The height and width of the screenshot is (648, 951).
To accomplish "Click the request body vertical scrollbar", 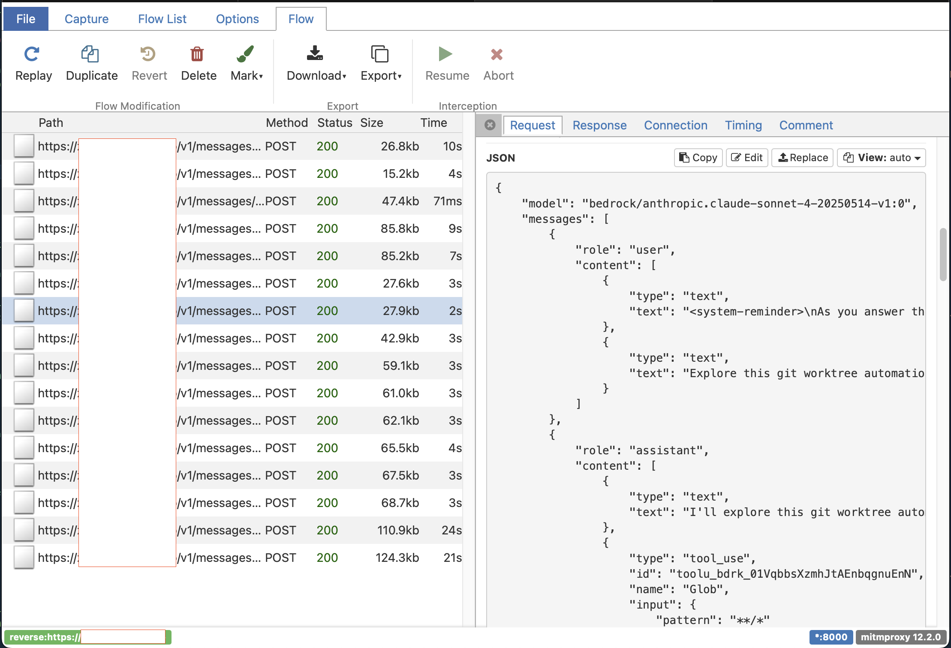I will click(943, 255).
